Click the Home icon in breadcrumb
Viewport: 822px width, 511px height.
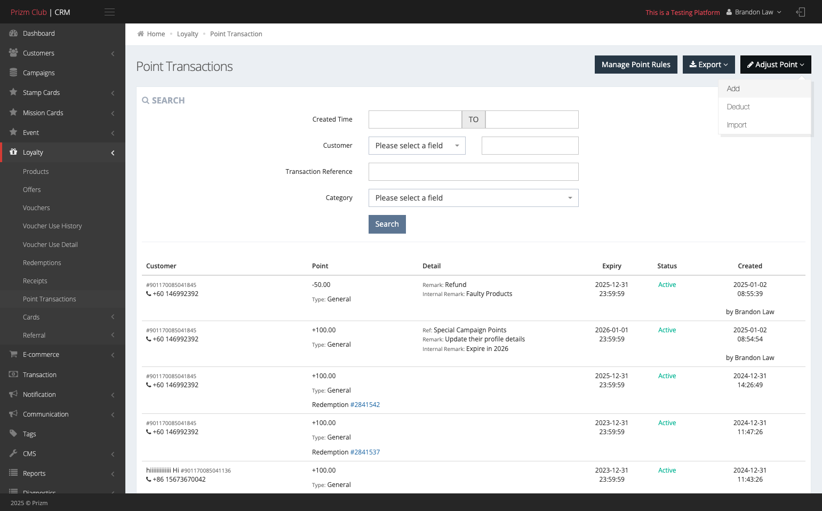[140, 34]
